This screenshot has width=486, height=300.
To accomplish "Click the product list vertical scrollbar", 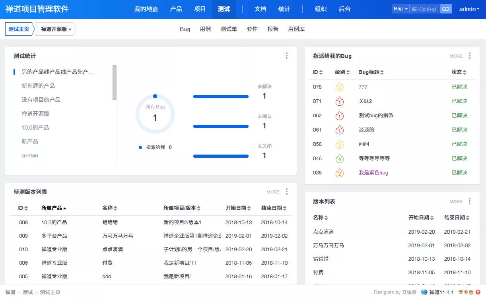I will click(115, 82).
